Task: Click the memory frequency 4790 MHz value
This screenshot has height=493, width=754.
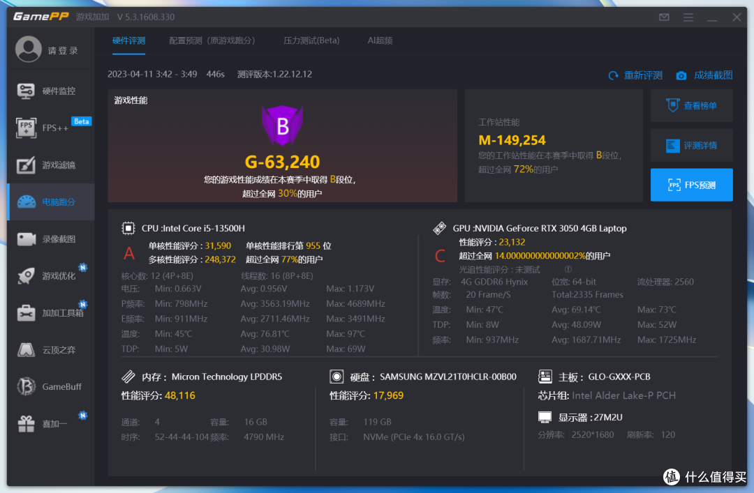Action: [264, 437]
